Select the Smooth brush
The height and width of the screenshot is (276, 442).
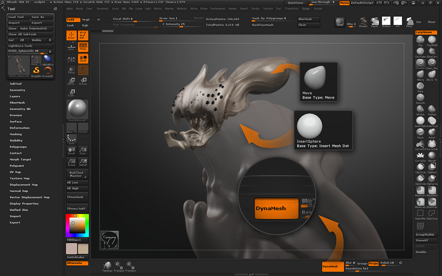click(x=420, y=98)
